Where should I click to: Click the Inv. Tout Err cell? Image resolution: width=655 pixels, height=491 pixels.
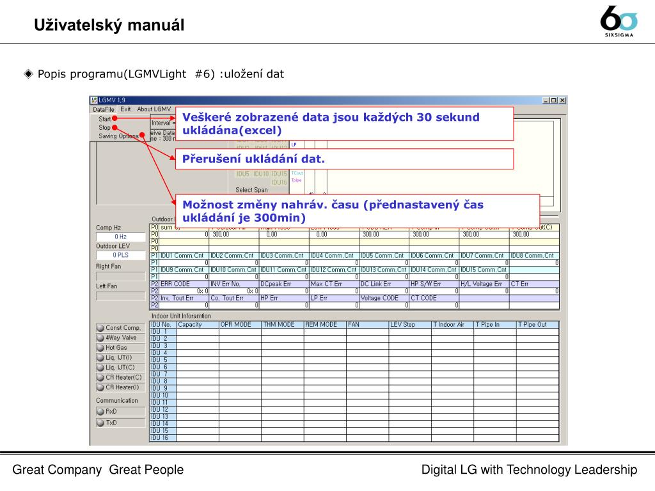184,298
